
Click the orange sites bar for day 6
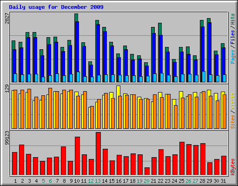click(x=50, y=108)
